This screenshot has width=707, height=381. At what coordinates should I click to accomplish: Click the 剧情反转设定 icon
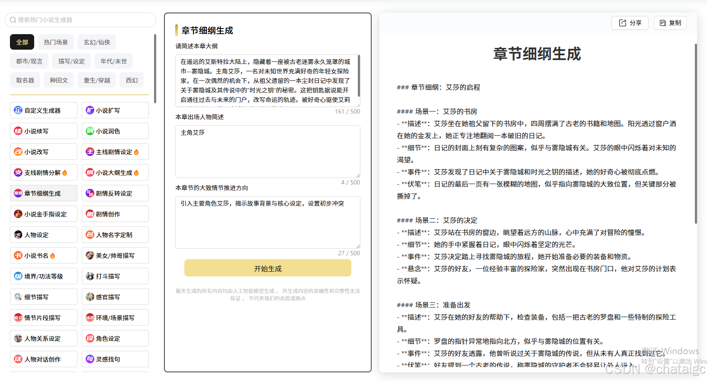[90, 193]
